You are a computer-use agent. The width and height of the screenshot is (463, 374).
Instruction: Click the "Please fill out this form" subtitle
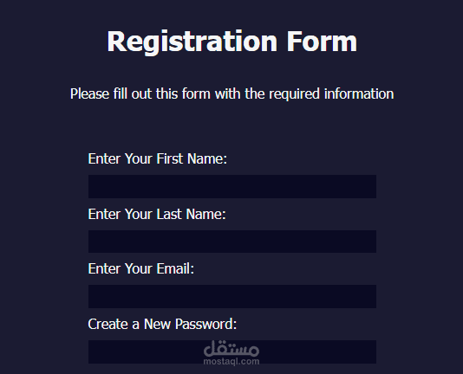coord(231,94)
